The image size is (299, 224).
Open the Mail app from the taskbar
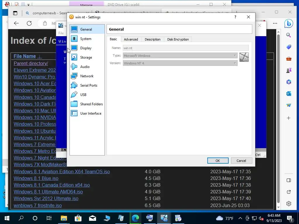tap(93, 218)
